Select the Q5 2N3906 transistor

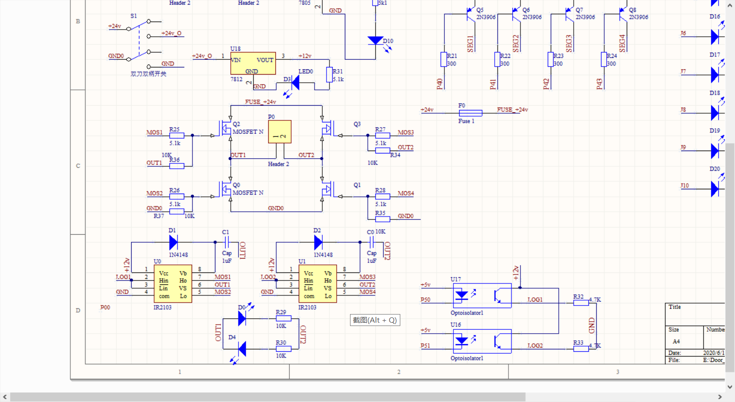click(470, 14)
